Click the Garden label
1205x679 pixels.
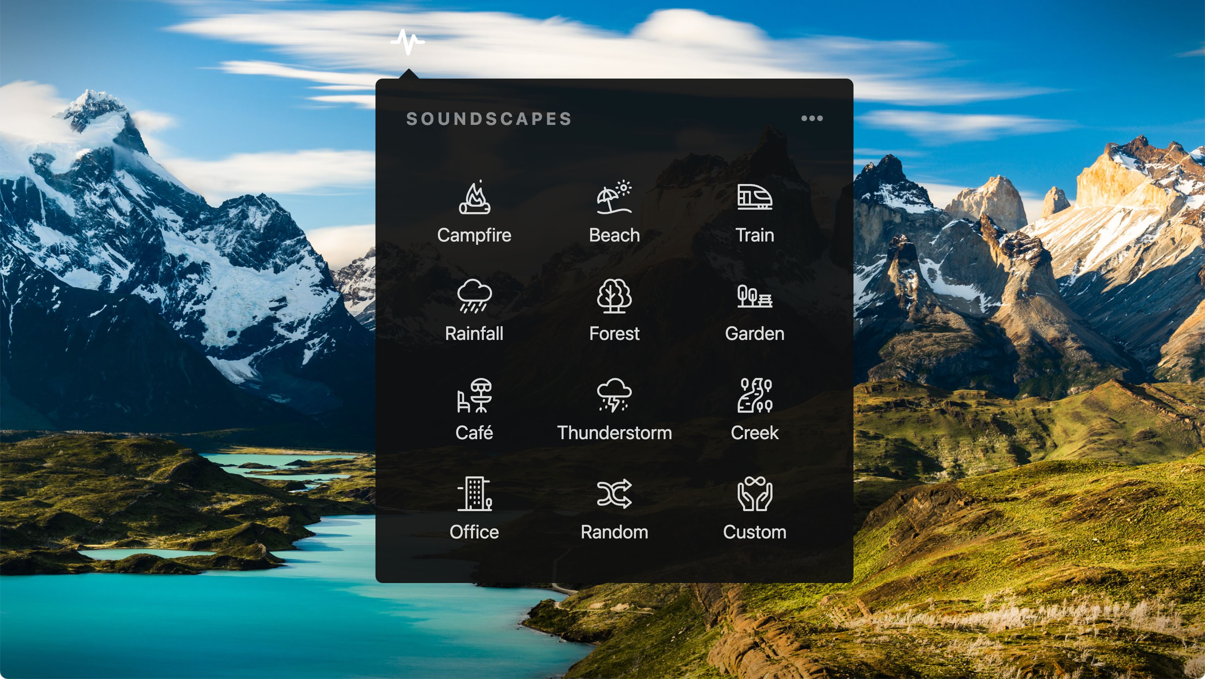[755, 333]
